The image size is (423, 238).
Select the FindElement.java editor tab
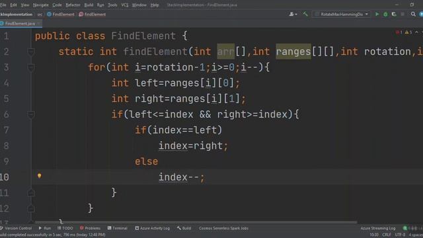click(x=20, y=24)
